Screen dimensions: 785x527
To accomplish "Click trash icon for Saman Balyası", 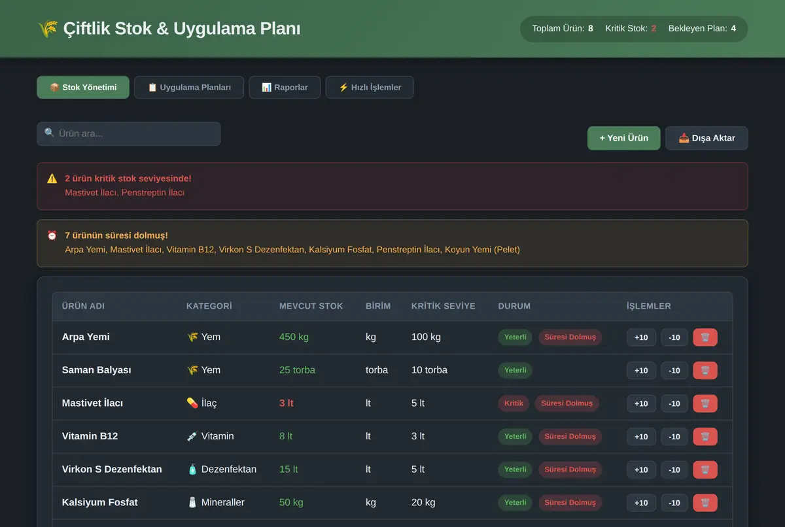I will 705,370.
